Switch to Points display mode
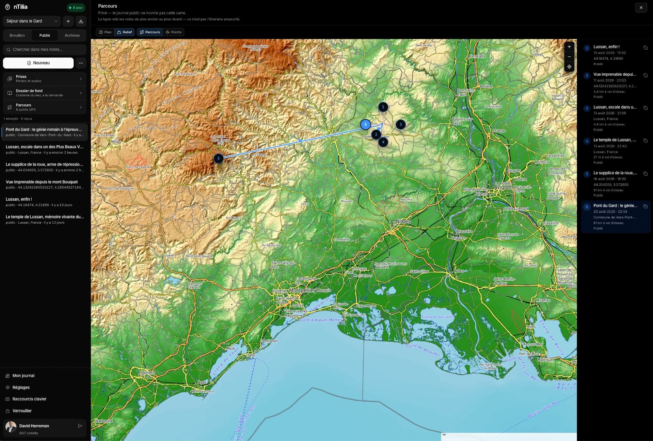This screenshot has width=653, height=441. click(173, 32)
